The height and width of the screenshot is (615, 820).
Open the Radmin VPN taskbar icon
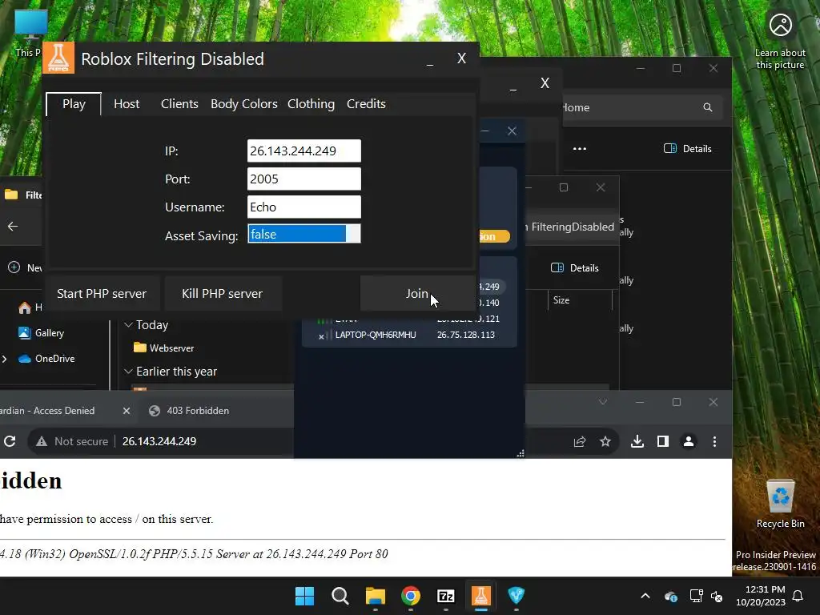[x=517, y=596]
